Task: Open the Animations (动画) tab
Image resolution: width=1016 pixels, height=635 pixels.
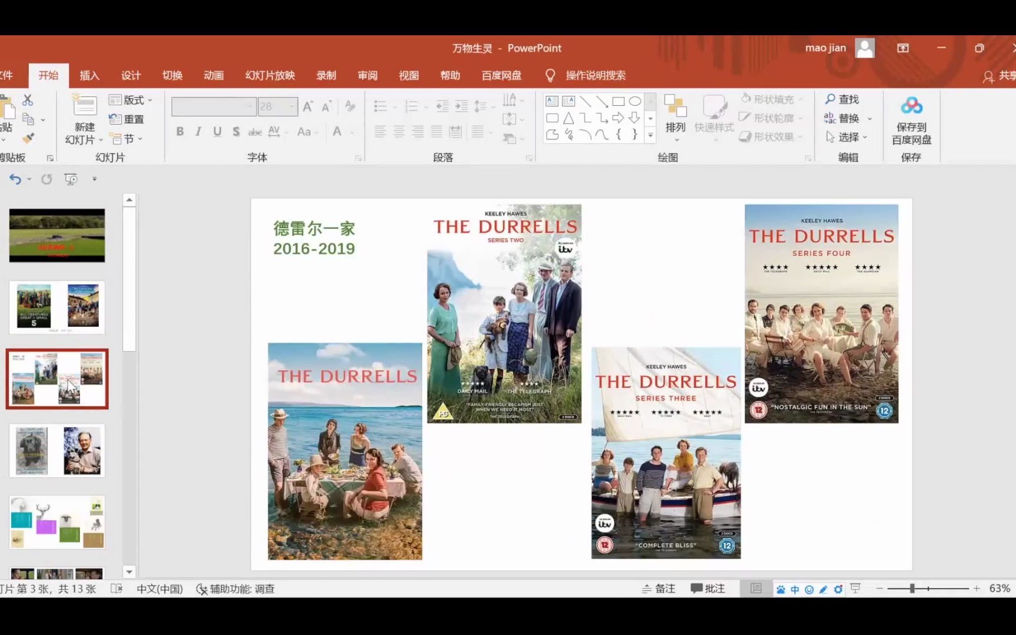Action: click(x=214, y=75)
